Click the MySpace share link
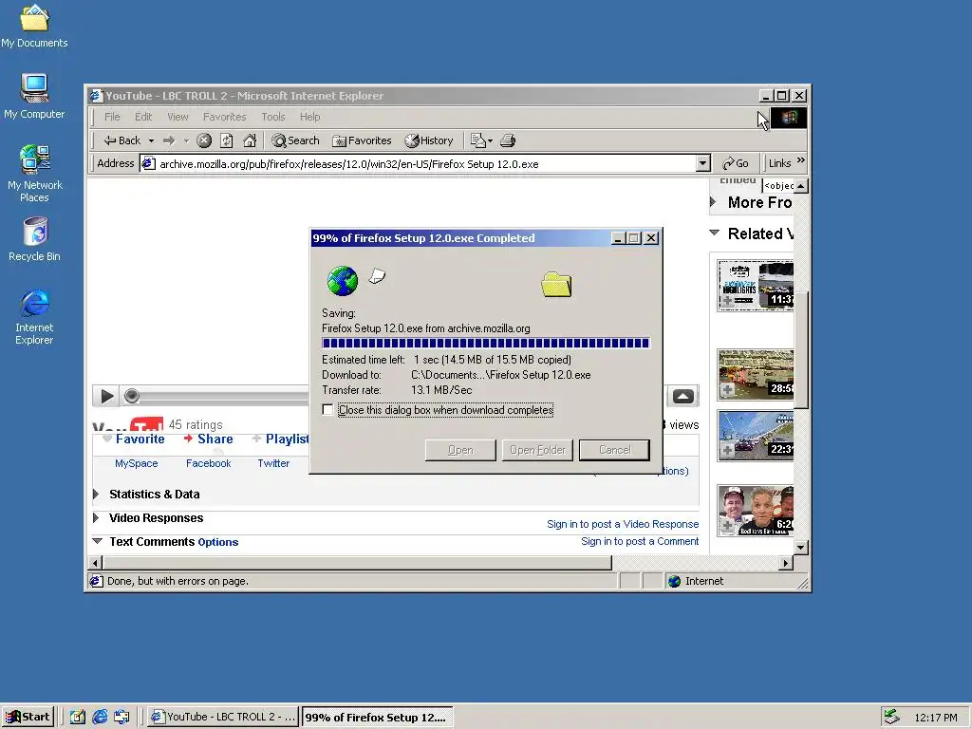 coord(137,463)
